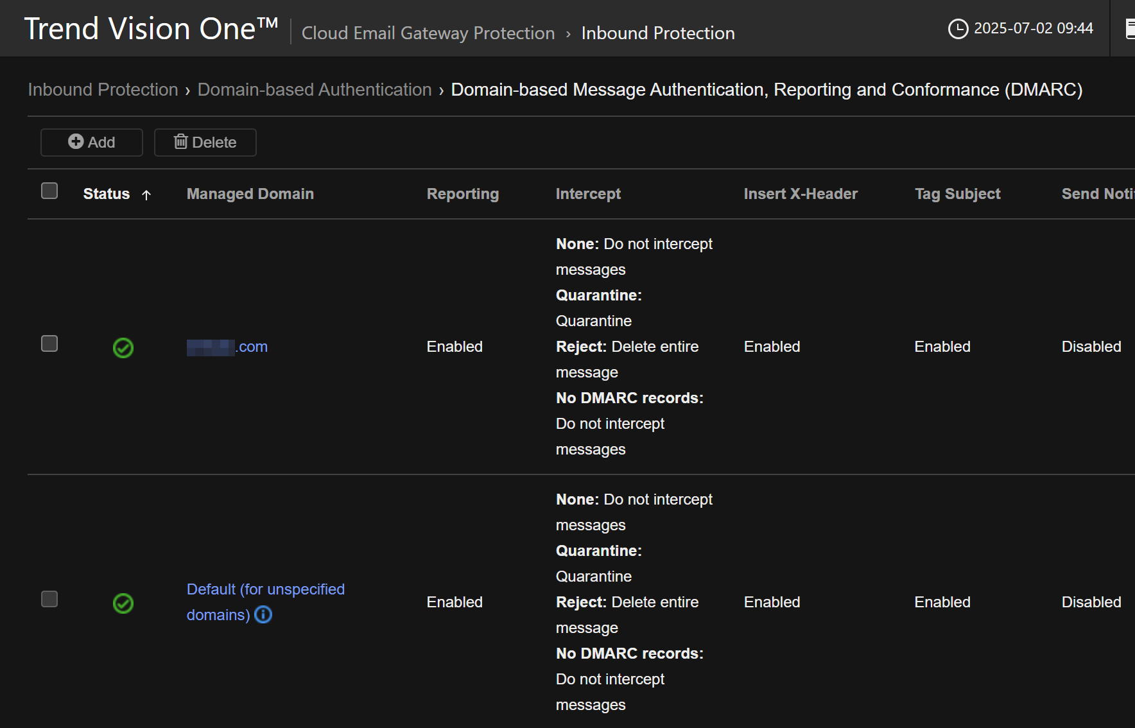Screen dimensions: 1135x728
Task: Select Inbound Protection in top header
Action: pyautogui.click(x=657, y=33)
